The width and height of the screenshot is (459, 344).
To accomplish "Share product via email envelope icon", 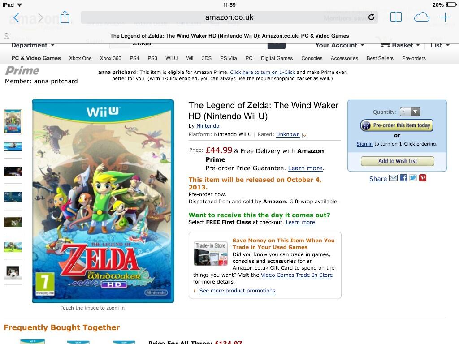I will pos(393,178).
